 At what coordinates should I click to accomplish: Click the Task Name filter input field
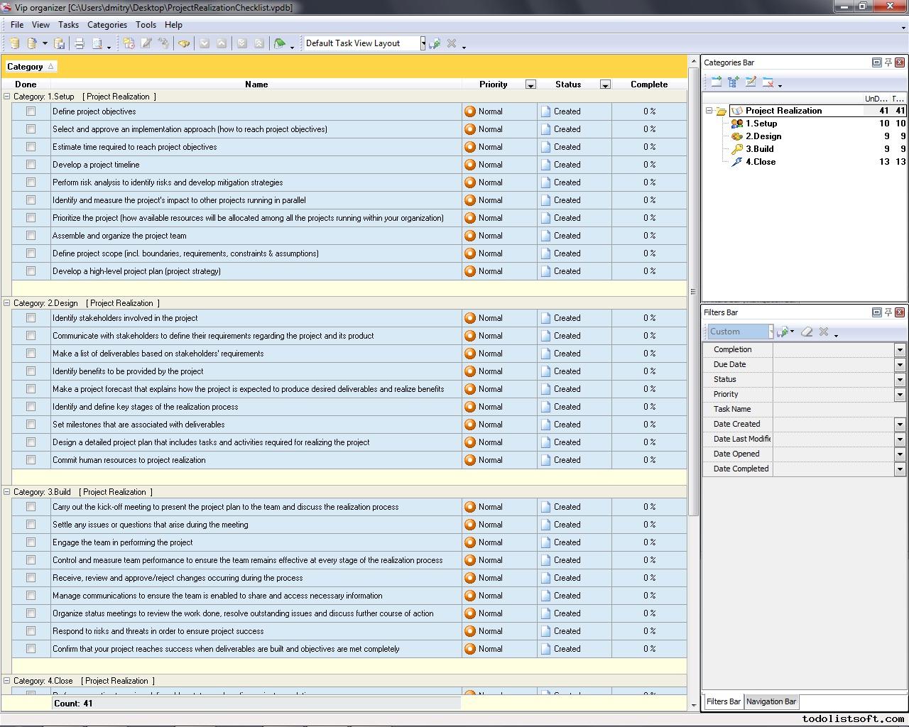coord(838,409)
